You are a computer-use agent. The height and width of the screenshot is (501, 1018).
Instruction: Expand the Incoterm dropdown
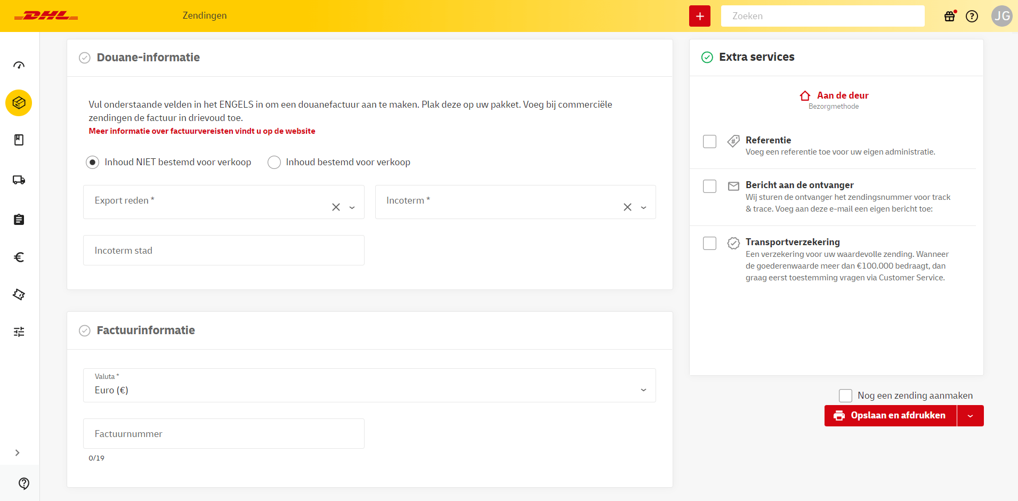coord(504,202)
